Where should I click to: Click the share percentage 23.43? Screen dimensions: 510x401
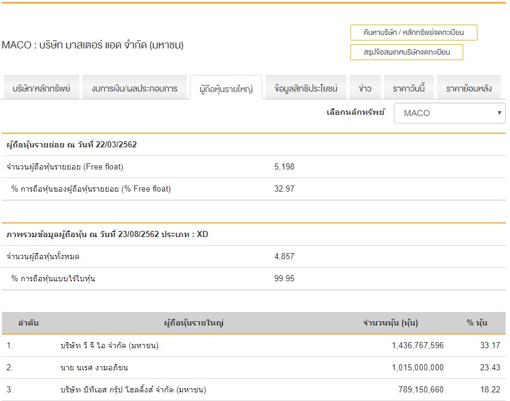pyautogui.click(x=490, y=367)
